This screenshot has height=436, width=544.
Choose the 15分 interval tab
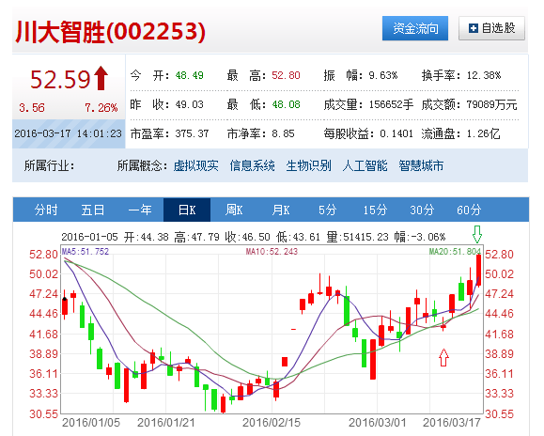click(375, 210)
